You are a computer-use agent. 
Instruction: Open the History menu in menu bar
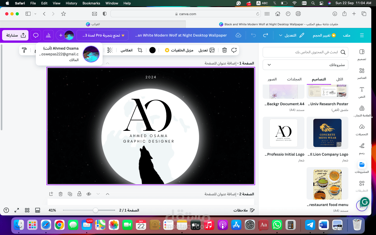click(x=71, y=3)
